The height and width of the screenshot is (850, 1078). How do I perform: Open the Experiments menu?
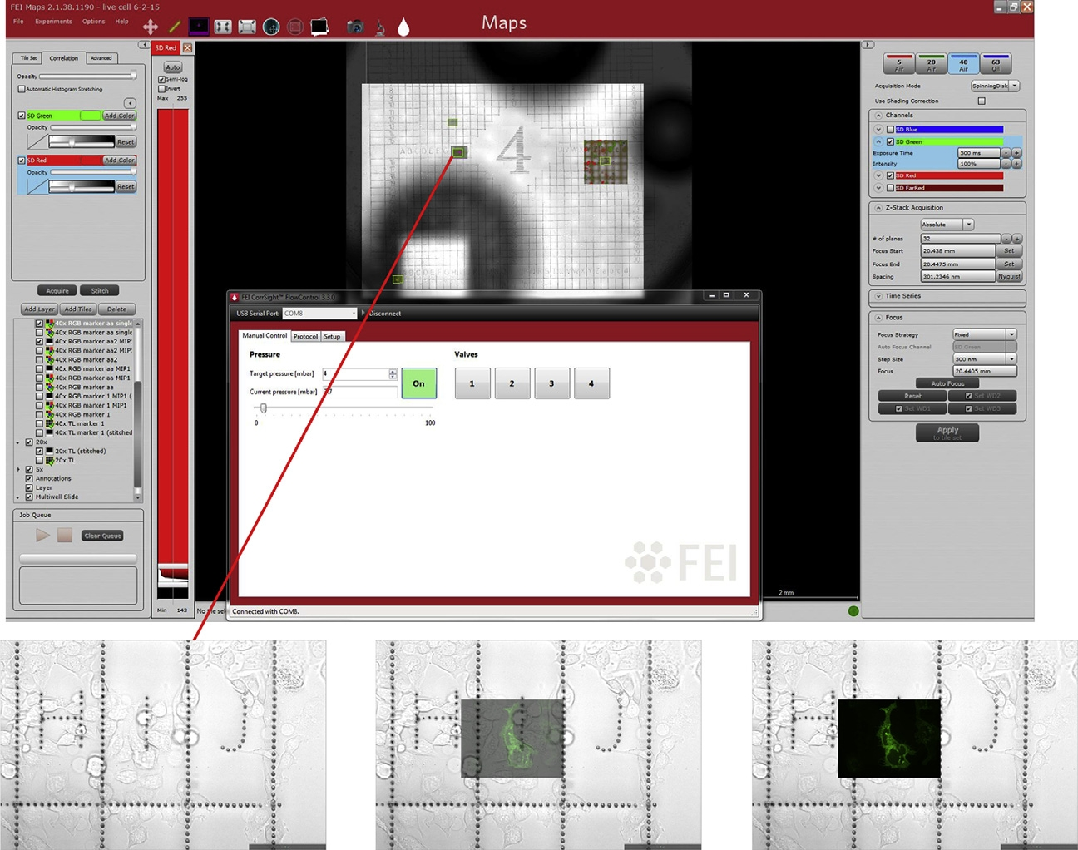click(53, 22)
